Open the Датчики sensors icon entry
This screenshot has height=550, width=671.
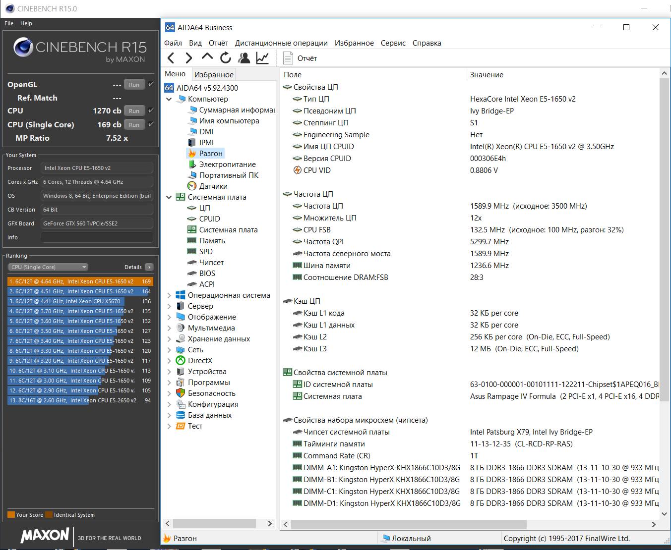(x=192, y=186)
